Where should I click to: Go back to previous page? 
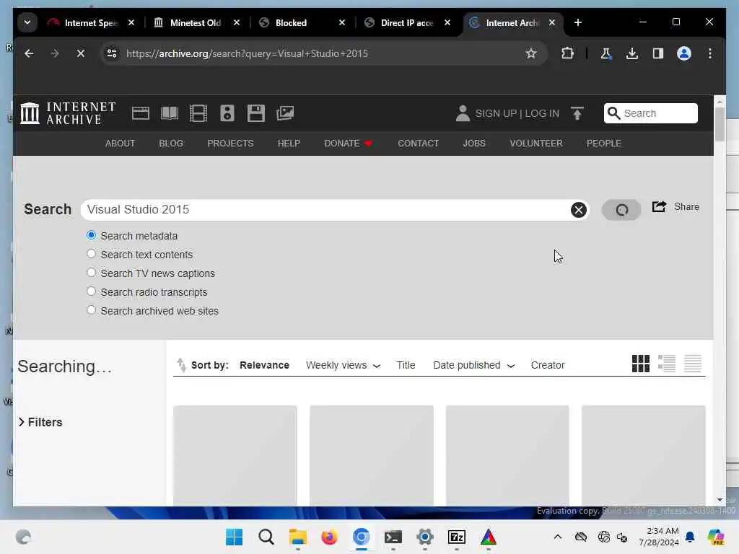click(x=29, y=53)
